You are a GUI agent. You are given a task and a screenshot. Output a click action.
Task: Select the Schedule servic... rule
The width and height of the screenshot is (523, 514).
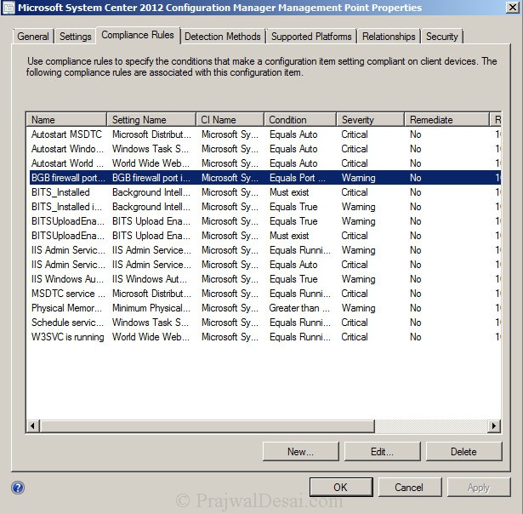264,322
